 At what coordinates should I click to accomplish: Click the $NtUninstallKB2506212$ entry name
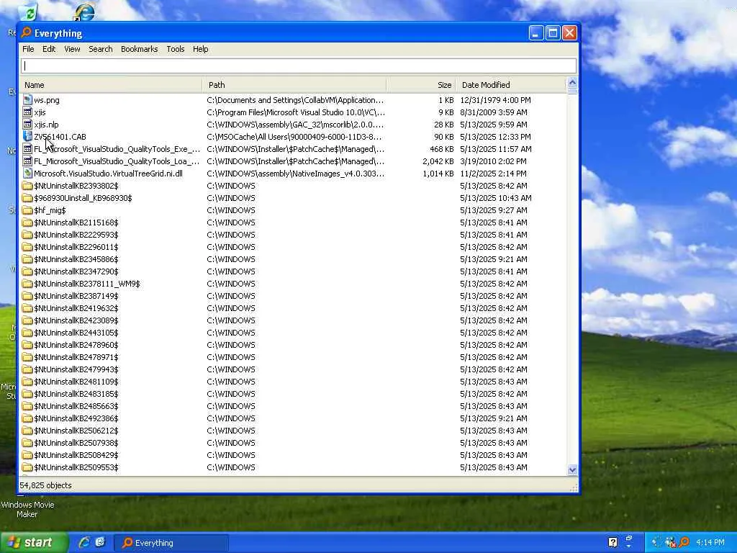pyautogui.click(x=76, y=431)
